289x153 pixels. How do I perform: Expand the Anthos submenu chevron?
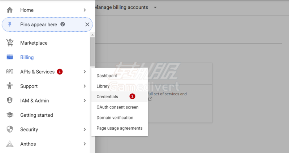pyautogui.click(x=85, y=144)
